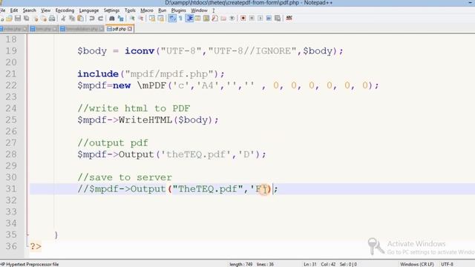Zoom in using the toolbar icon

132,19
